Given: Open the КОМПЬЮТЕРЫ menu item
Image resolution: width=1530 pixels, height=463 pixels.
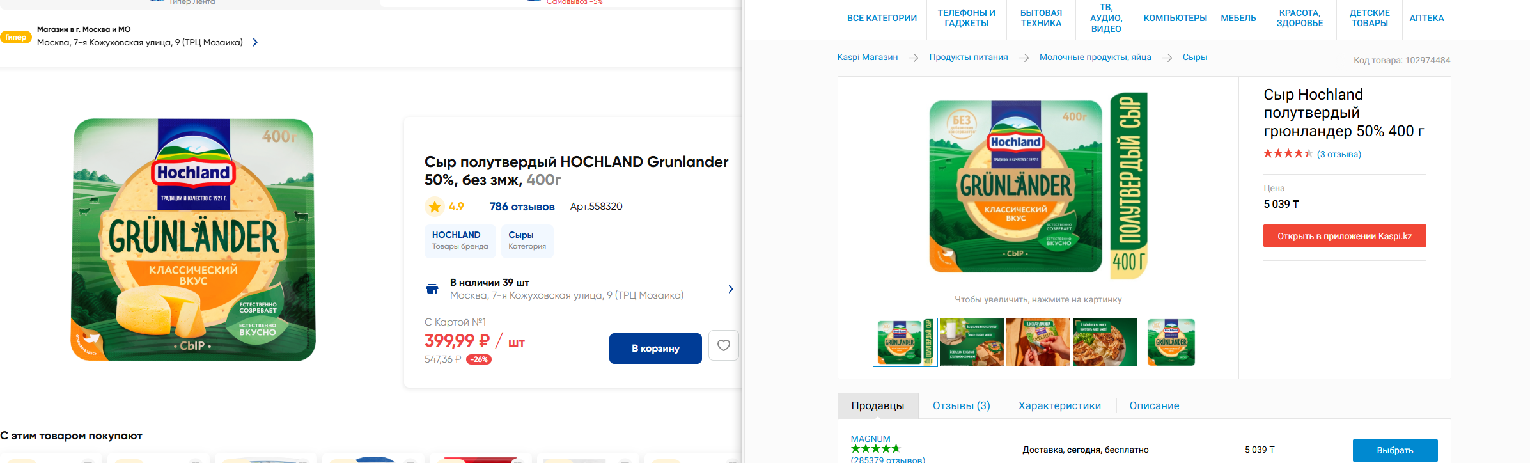Looking at the screenshot, I should click(1175, 19).
